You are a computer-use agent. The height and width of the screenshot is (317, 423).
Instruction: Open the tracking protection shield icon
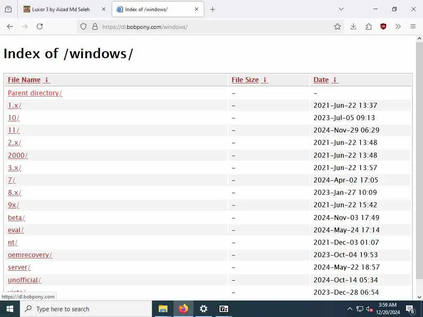tap(83, 26)
